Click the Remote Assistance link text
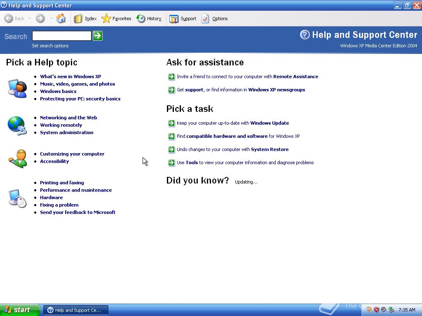Screen dimensions: 422x316 (x=296, y=77)
